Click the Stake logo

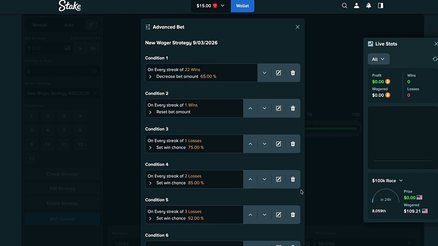[x=70, y=6]
